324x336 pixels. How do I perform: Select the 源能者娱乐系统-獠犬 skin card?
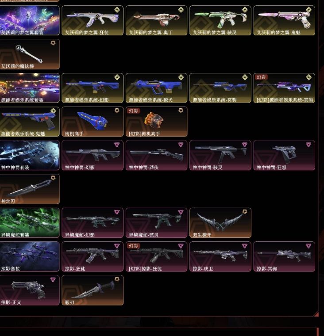[x=156, y=88]
